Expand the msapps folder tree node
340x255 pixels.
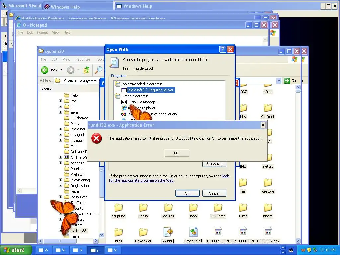(x=61, y=140)
